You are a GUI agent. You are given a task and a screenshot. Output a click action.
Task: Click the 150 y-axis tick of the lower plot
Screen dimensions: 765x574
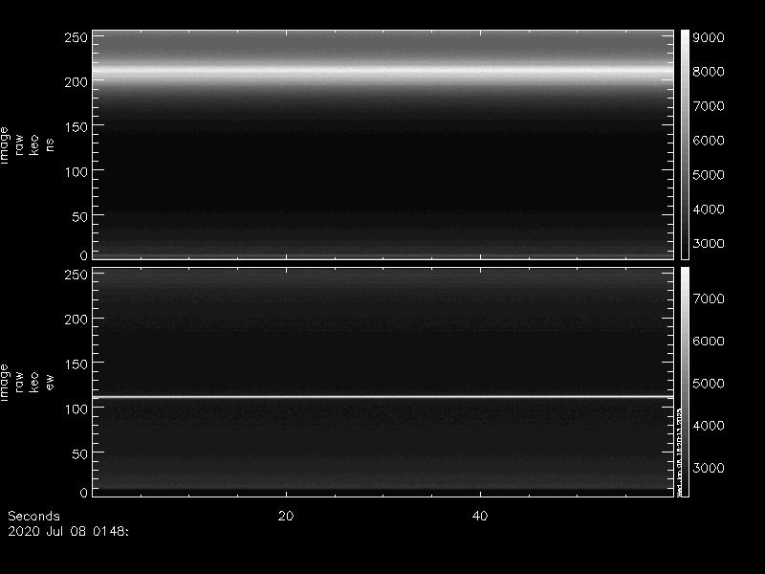pos(76,364)
